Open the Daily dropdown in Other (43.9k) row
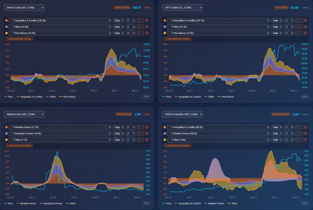This screenshot has width=313, height=210. coord(118,27)
